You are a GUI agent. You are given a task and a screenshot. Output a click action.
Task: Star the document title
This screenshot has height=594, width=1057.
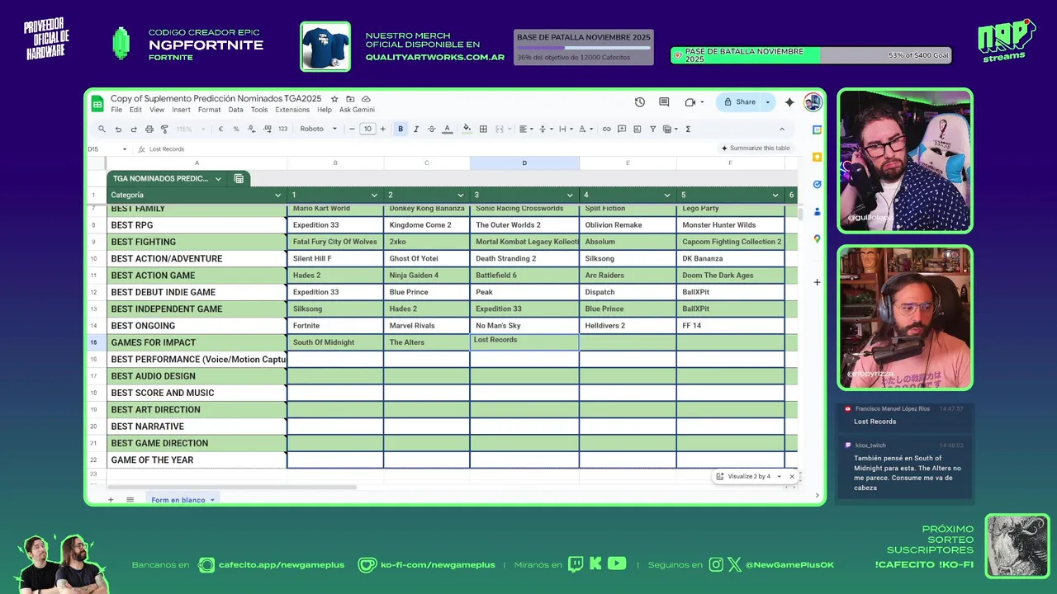tap(334, 99)
